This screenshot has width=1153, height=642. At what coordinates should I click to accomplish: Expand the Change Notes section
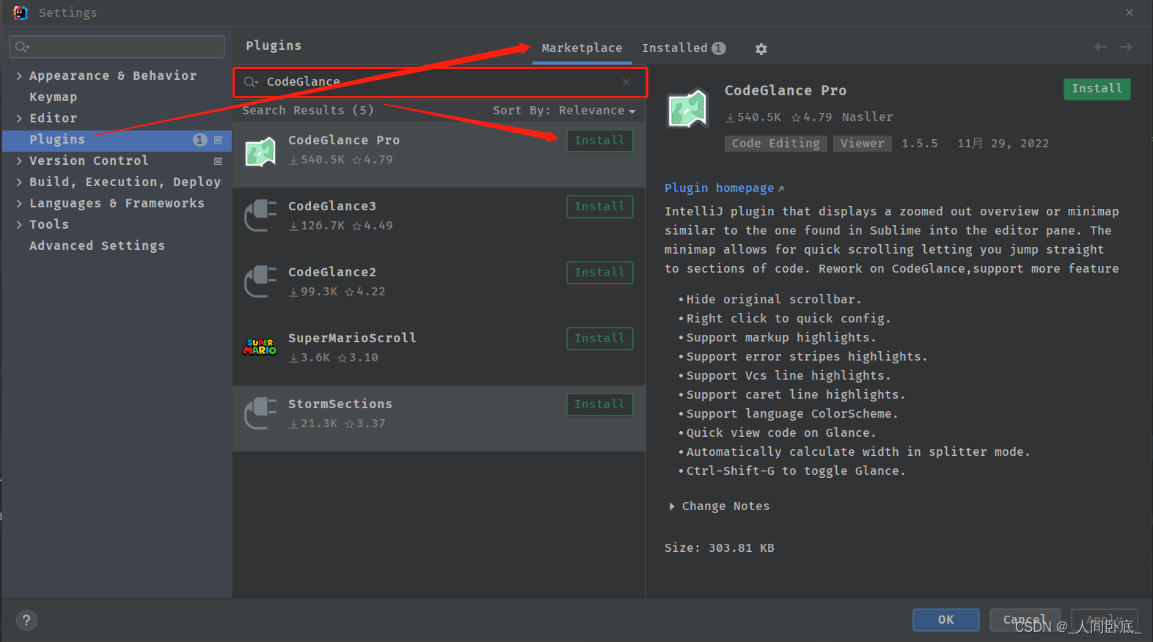point(671,506)
